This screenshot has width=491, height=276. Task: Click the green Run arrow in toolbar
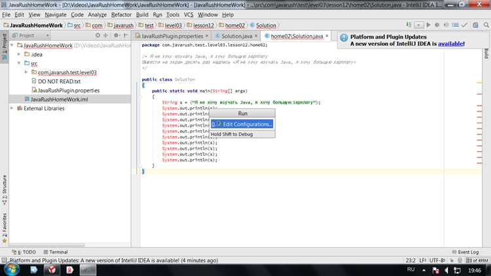tap(428, 25)
